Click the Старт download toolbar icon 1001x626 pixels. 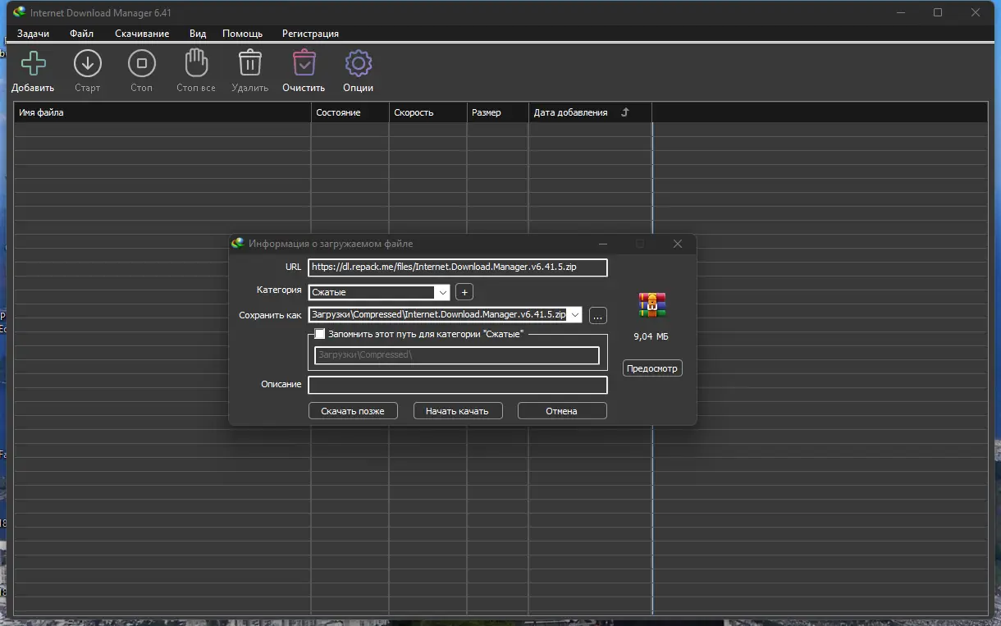tap(87, 63)
